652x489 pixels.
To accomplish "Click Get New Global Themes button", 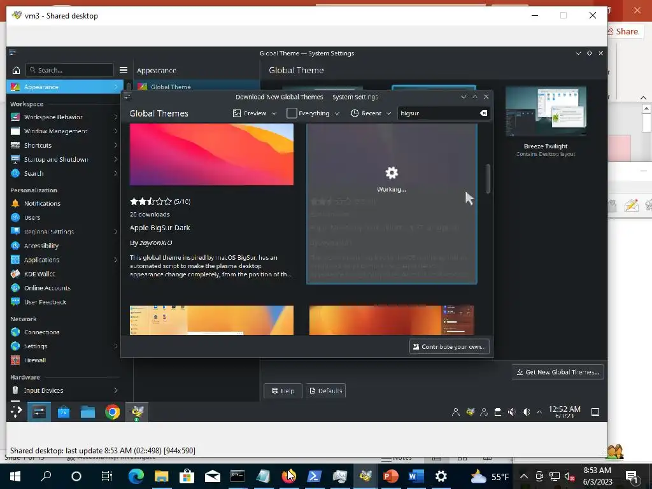I will click(x=558, y=372).
